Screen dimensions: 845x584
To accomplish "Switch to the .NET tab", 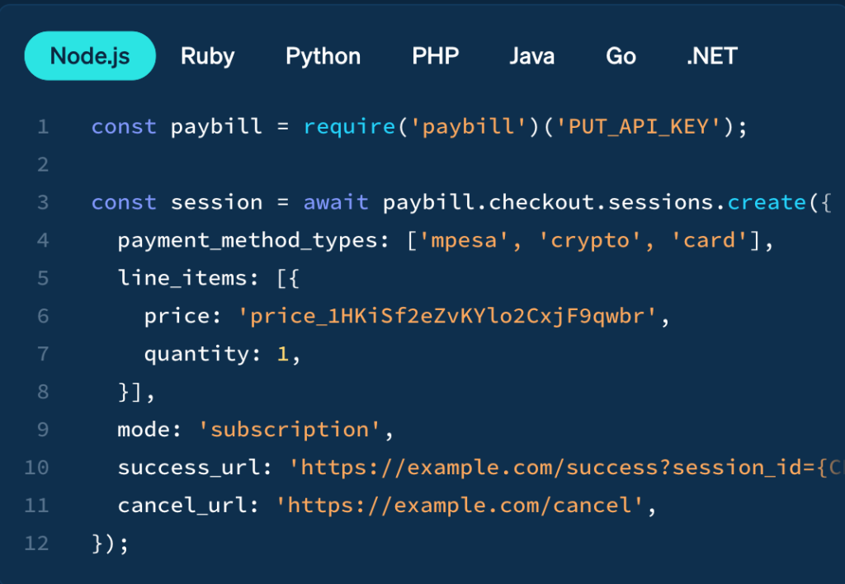I will (x=711, y=56).
